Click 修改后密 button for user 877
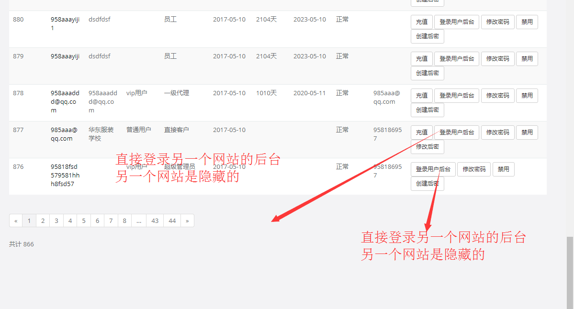 pos(427,147)
